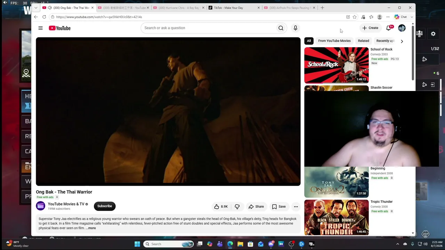The width and height of the screenshot is (445, 250).
Task: Open the YouTube account avatar menu
Action: click(x=402, y=28)
